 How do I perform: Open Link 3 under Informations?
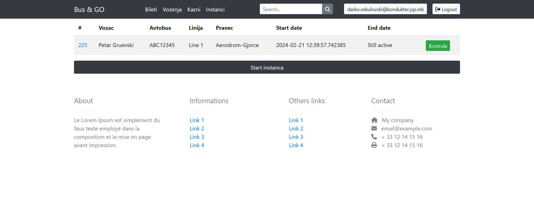pyautogui.click(x=197, y=137)
